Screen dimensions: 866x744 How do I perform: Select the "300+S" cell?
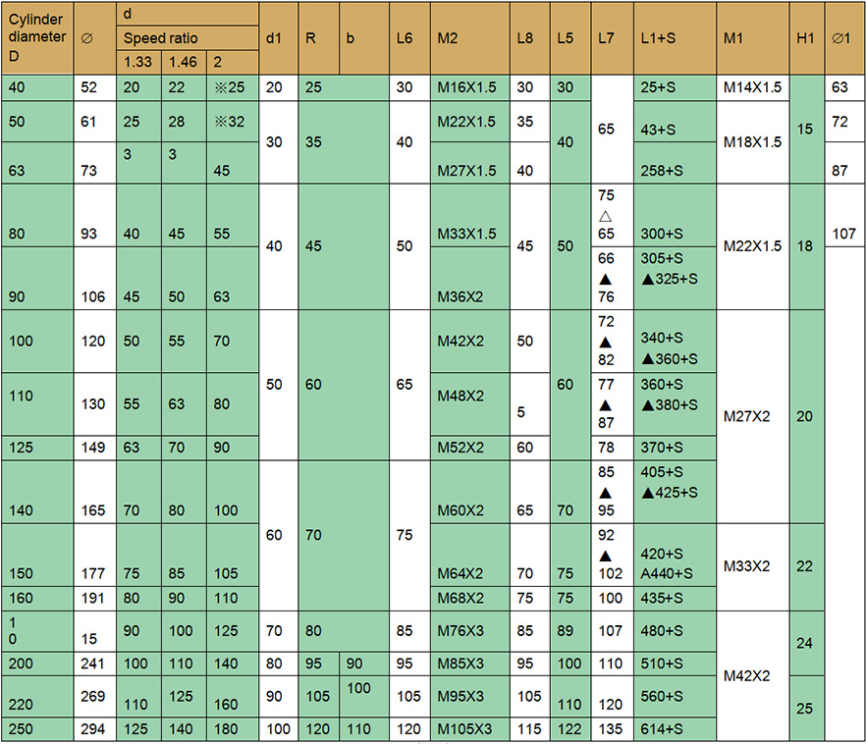point(675,215)
